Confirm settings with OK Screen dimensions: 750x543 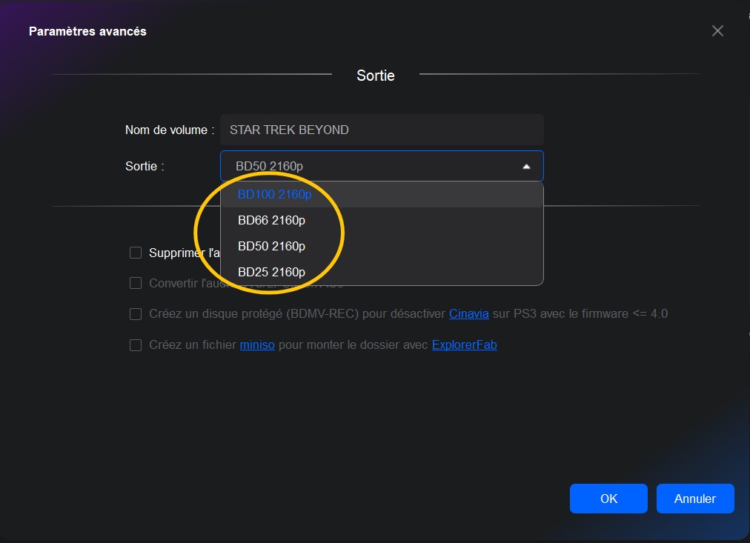[608, 498]
